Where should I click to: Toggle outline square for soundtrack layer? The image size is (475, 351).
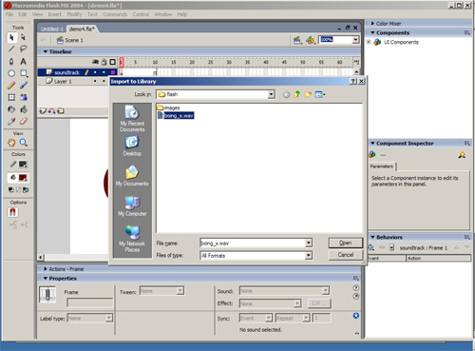pos(113,72)
